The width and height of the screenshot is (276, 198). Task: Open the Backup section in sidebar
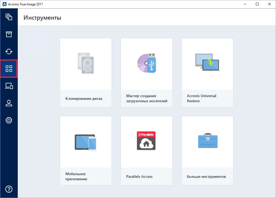click(9, 17)
